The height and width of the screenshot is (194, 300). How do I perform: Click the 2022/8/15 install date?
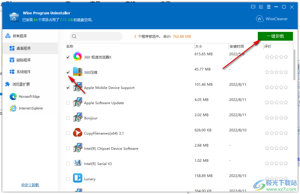[238, 176]
